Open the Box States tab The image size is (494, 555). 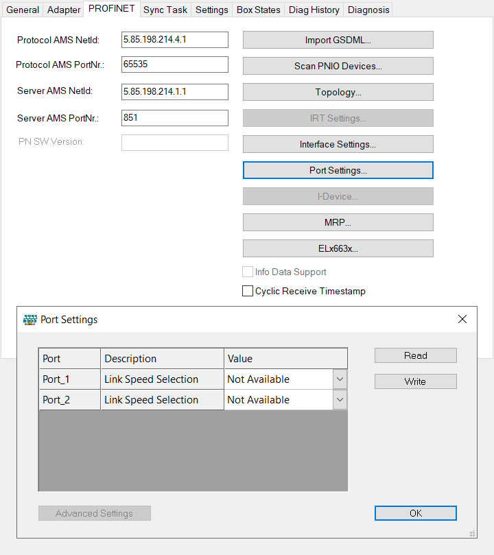click(x=259, y=10)
